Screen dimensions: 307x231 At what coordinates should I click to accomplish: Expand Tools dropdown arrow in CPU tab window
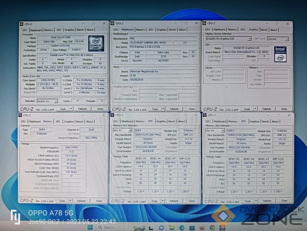tap(71, 109)
